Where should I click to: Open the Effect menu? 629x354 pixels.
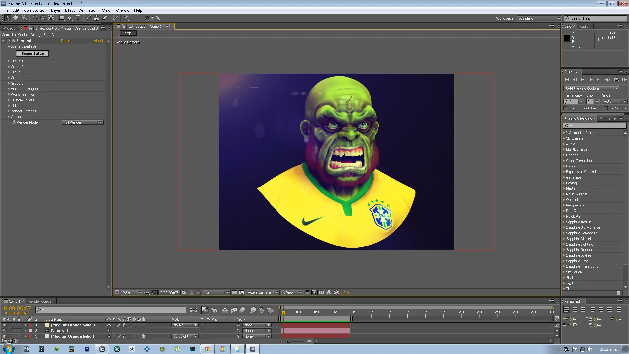pyautogui.click(x=69, y=10)
